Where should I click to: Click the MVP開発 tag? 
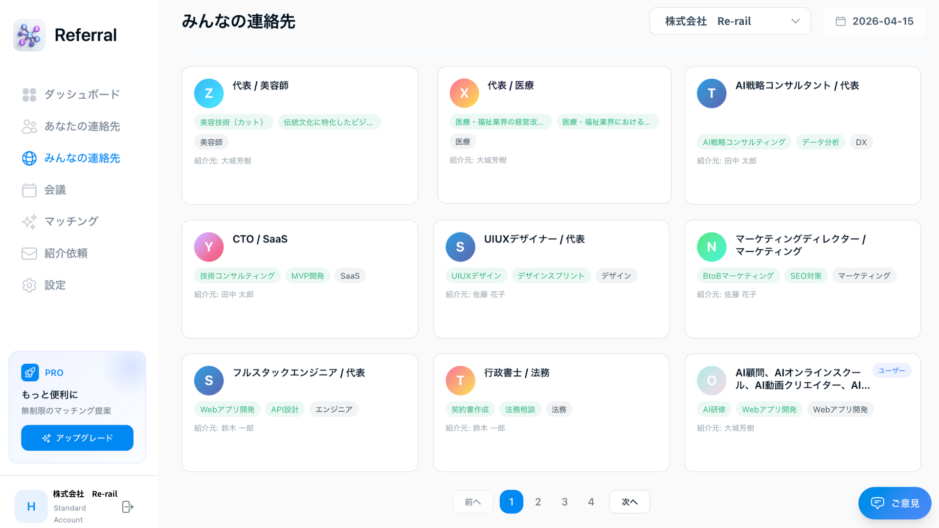308,276
